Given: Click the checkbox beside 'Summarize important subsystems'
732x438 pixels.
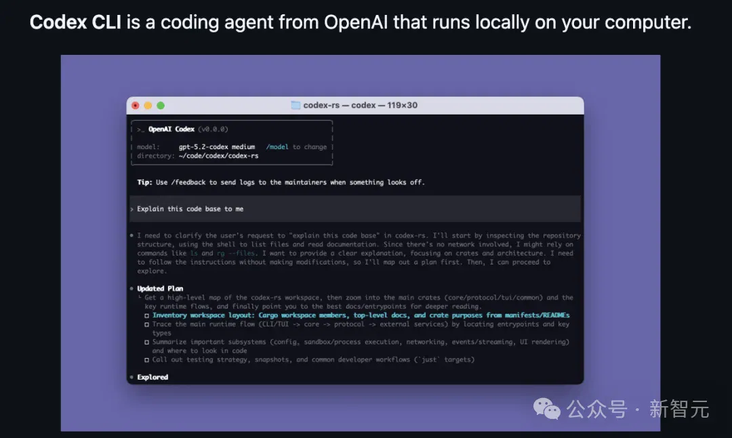Looking at the screenshot, I should pos(146,342).
